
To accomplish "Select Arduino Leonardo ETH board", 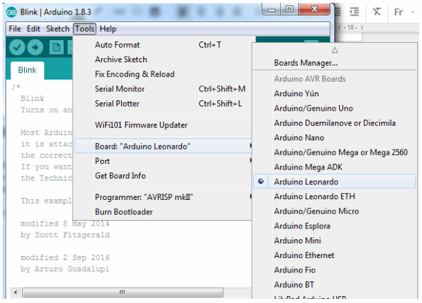I will (x=335, y=196).
